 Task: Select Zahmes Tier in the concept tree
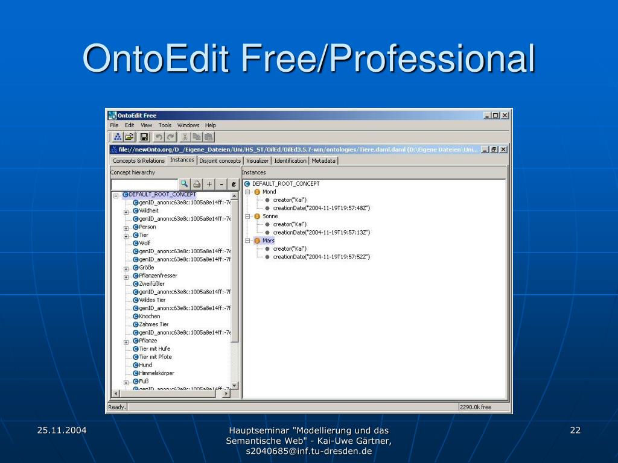point(154,324)
